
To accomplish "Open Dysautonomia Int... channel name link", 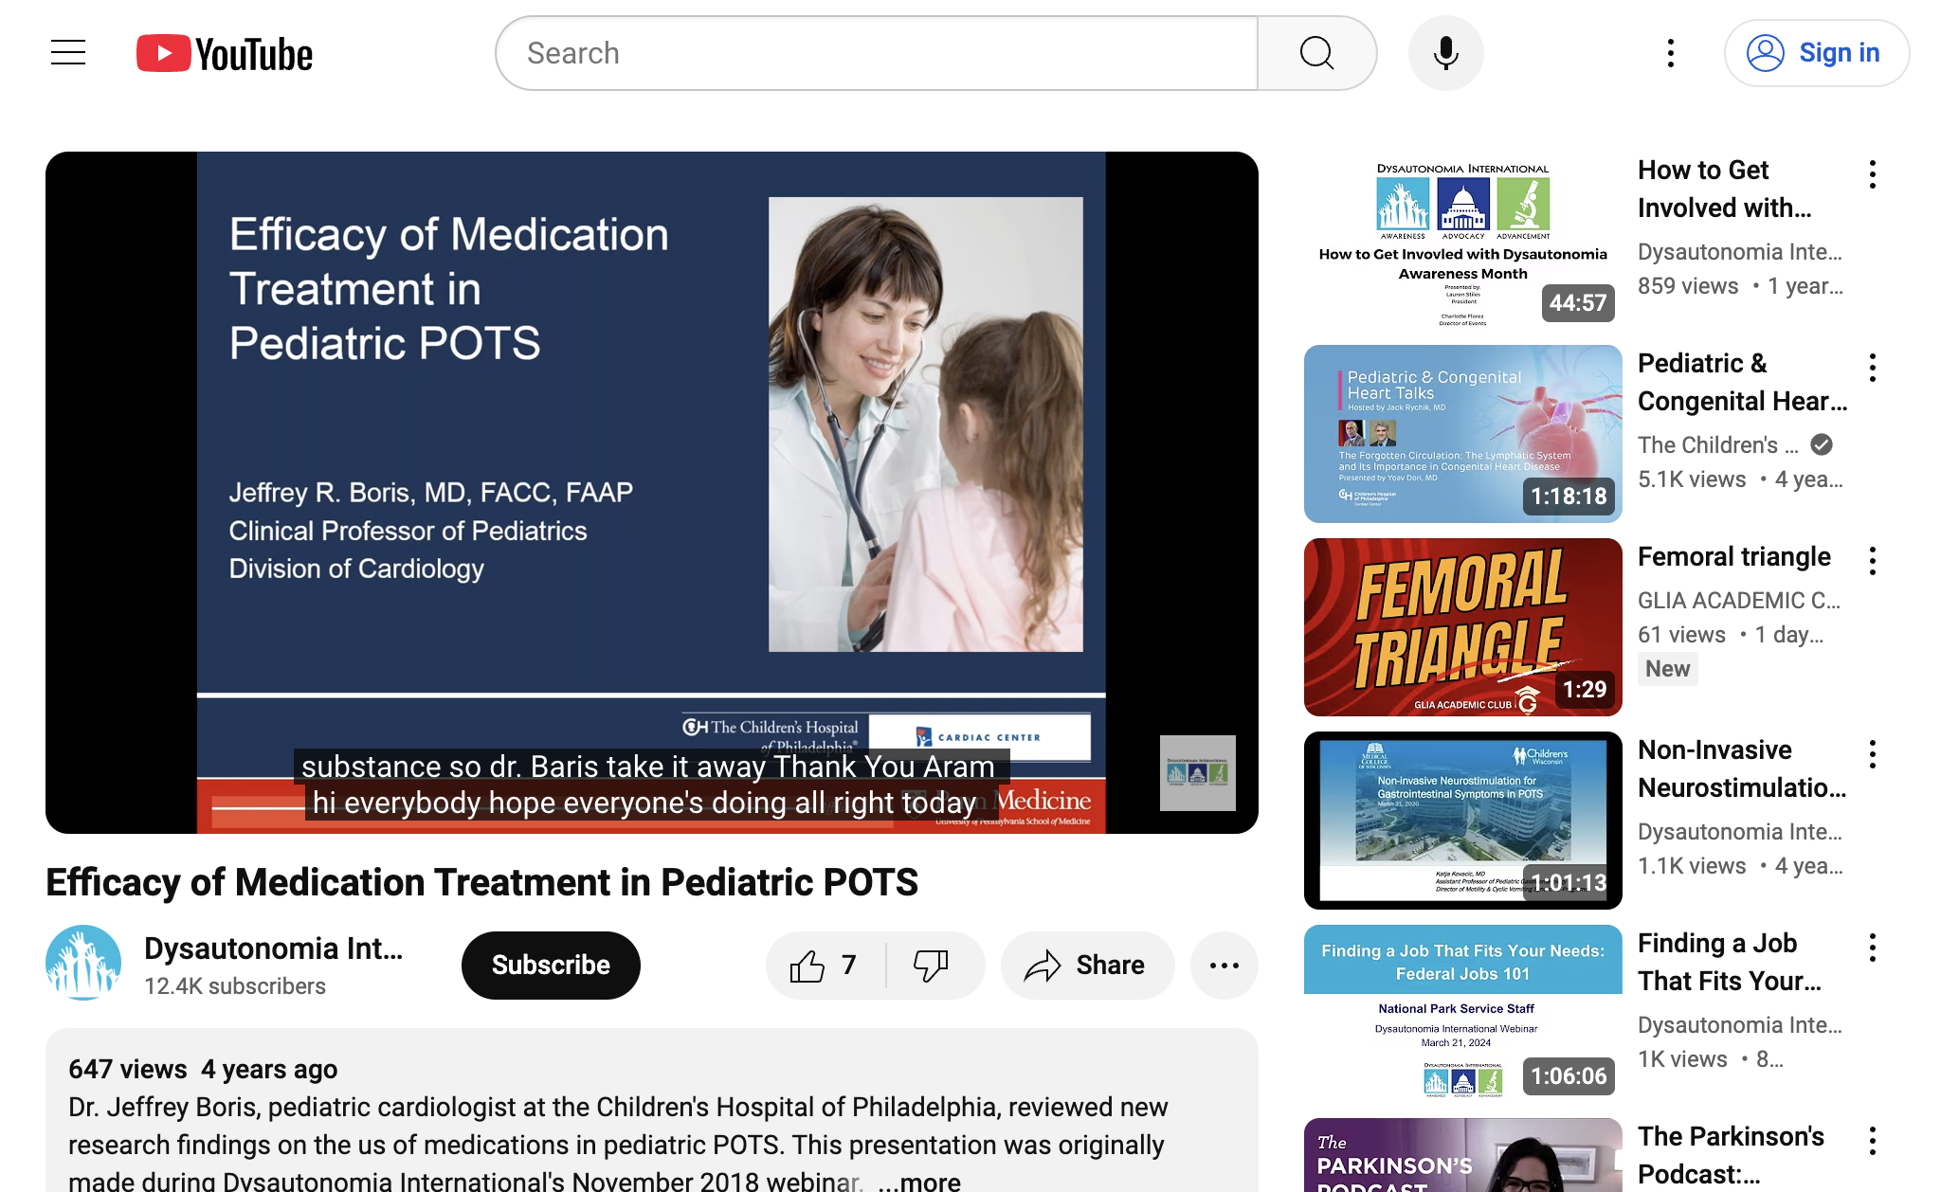I will point(274,948).
